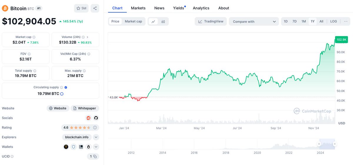
Task: Open the GitHub social icon
Action: pos(96,118)
